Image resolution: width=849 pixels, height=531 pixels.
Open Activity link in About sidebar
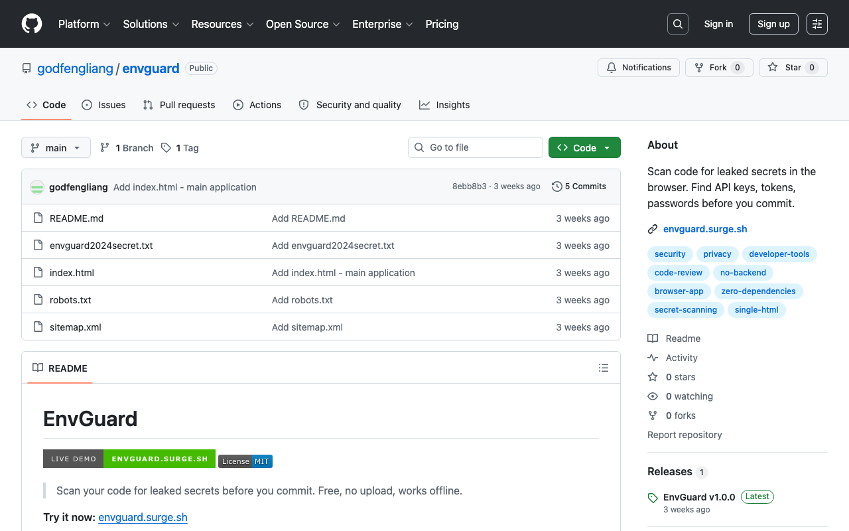[673, 358]
